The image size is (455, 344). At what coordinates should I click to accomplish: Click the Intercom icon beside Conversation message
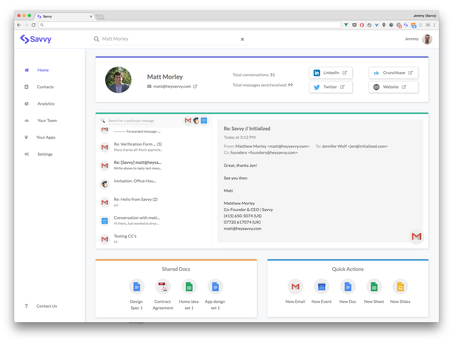[x=105, y=221]
